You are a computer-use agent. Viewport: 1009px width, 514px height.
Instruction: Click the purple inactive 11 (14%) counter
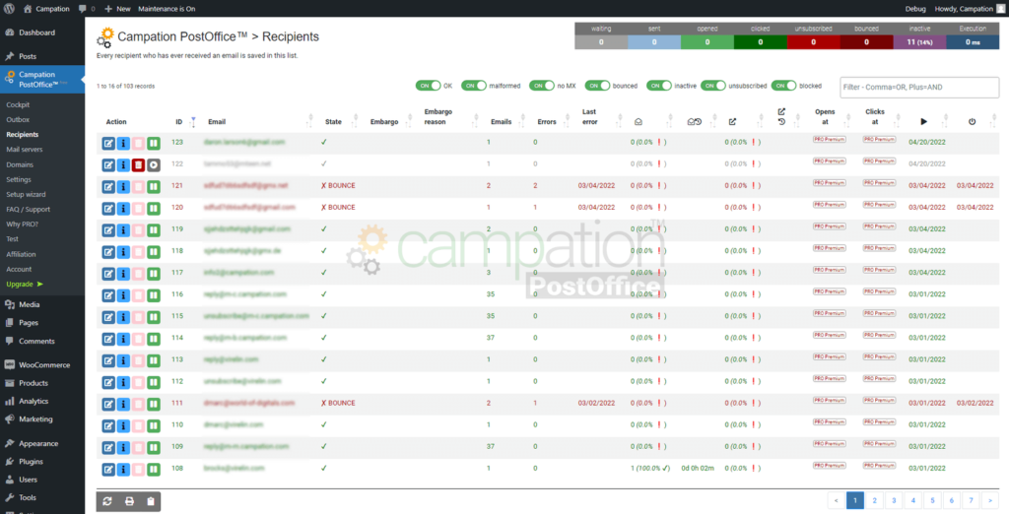[919, 41]
